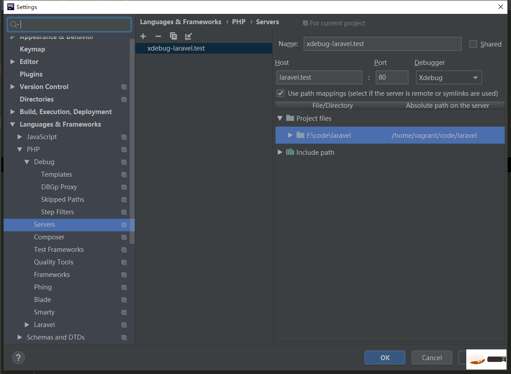Expand the JavaScript settings node
Screen dimensions: 511x374
pos(20,137)
